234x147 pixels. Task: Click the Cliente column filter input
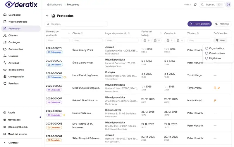coord(87,40)
